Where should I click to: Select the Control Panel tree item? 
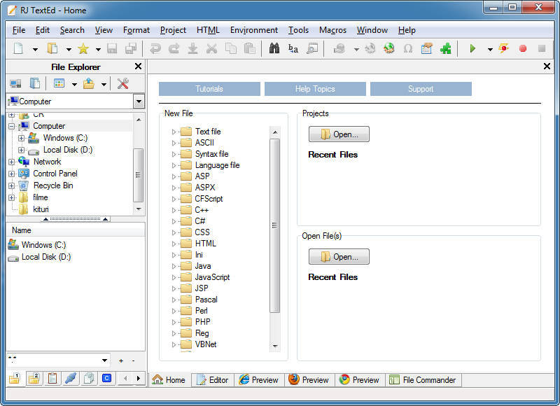pos(55,174)
